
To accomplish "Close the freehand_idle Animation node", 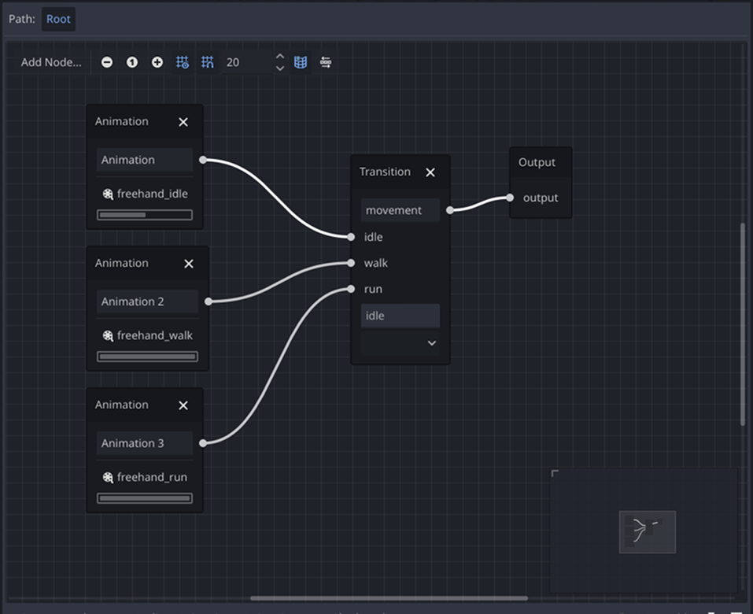I will point(183,122).
